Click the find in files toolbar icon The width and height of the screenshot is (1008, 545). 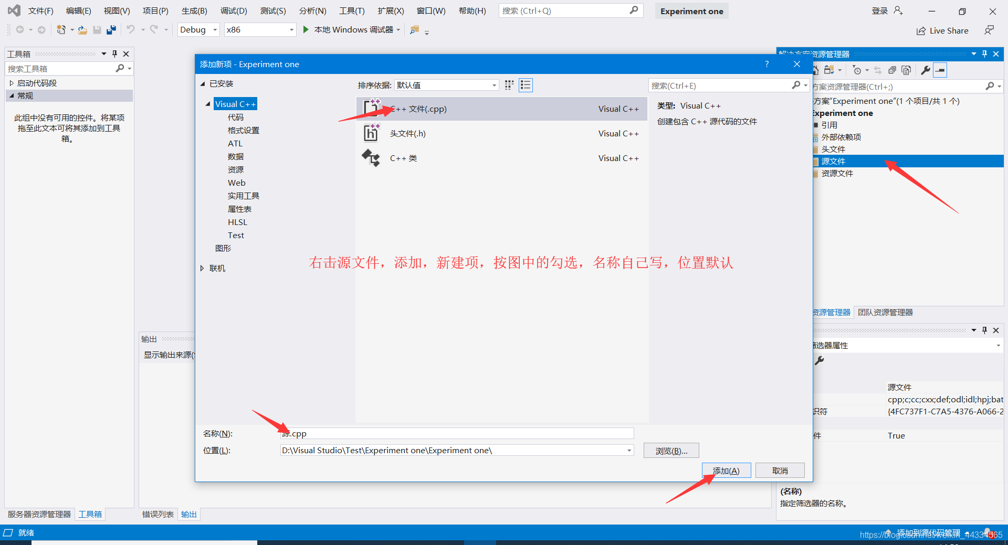coord(415,30)
